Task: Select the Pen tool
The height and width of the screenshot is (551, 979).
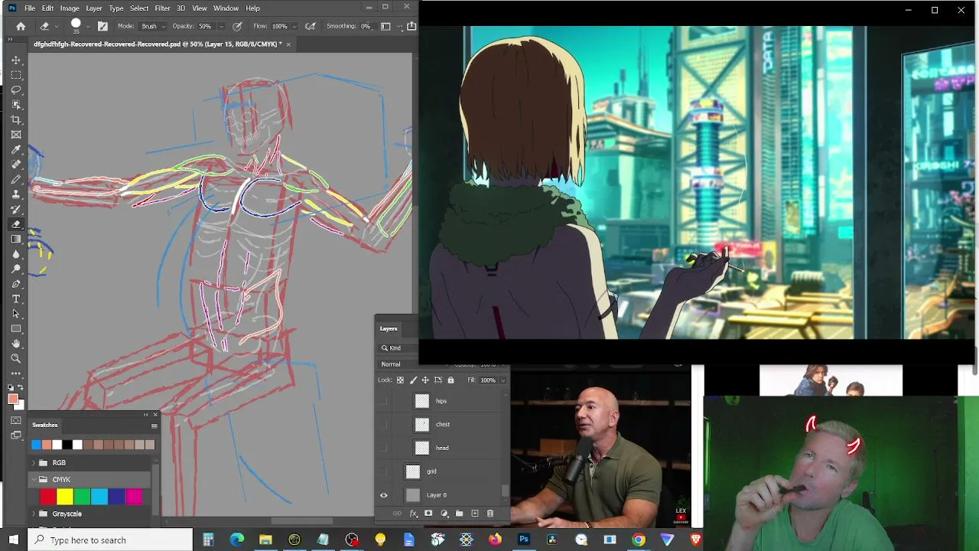Action: (16, 284)
